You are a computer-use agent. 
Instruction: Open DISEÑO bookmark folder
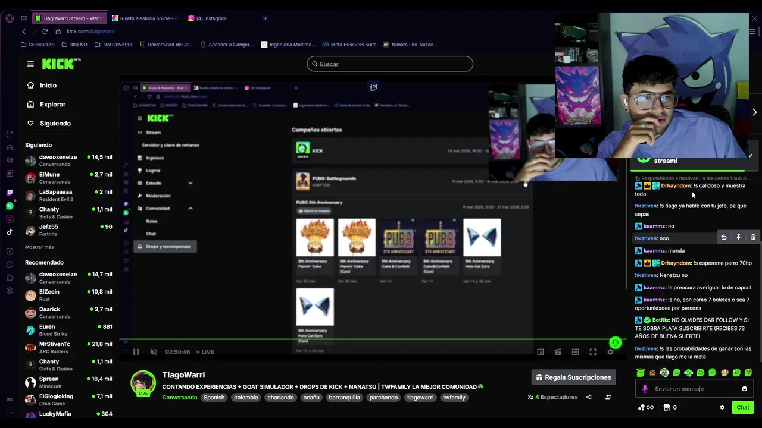pos(74,45)
